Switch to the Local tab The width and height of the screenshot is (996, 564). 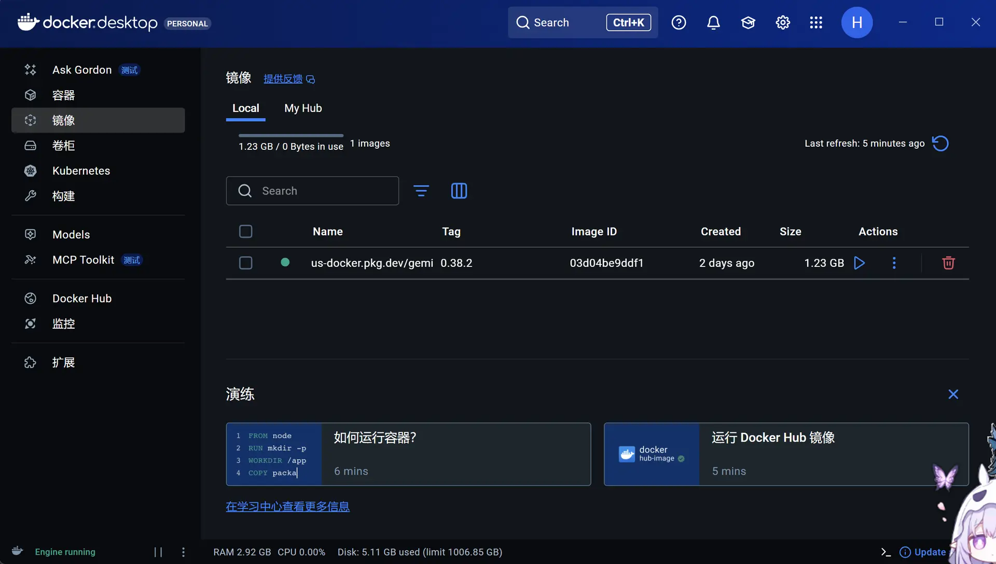click(x=246, y=108)
